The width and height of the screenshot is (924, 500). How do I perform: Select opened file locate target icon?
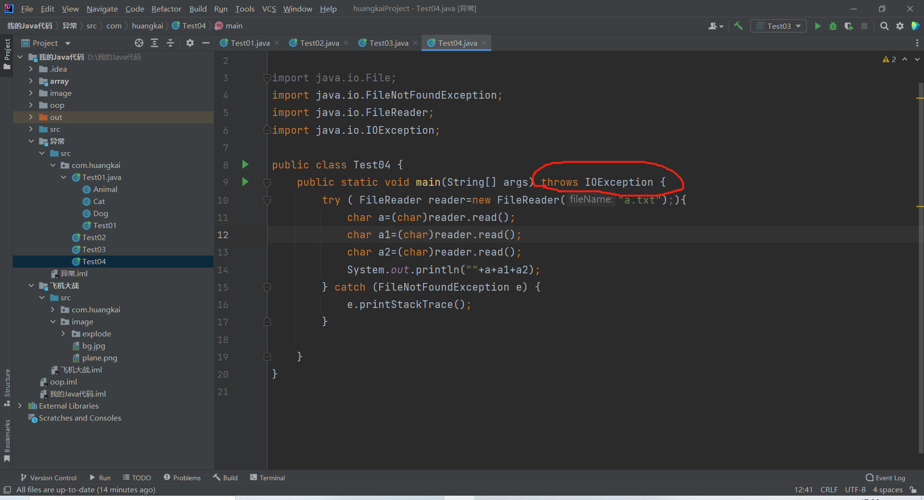point(139,43)
